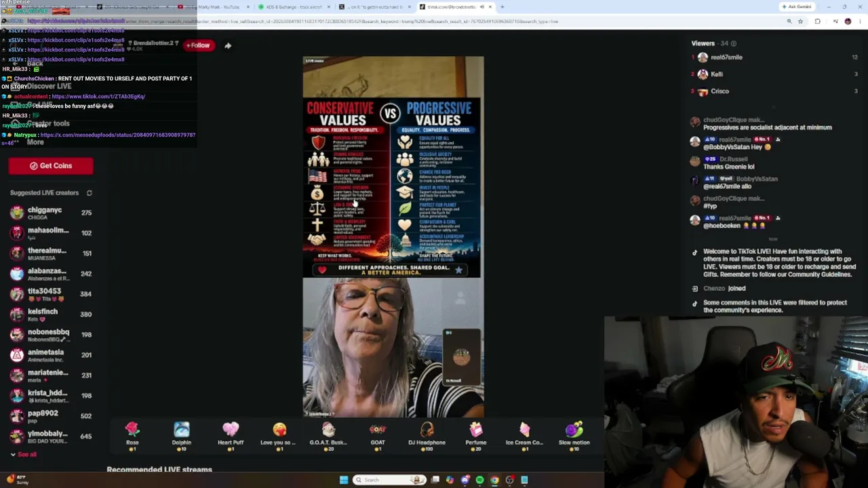The width and height of the screenshot is (868, 488).
Task: Open animetasia's suggested LIVE
Action: click(51, 355)
